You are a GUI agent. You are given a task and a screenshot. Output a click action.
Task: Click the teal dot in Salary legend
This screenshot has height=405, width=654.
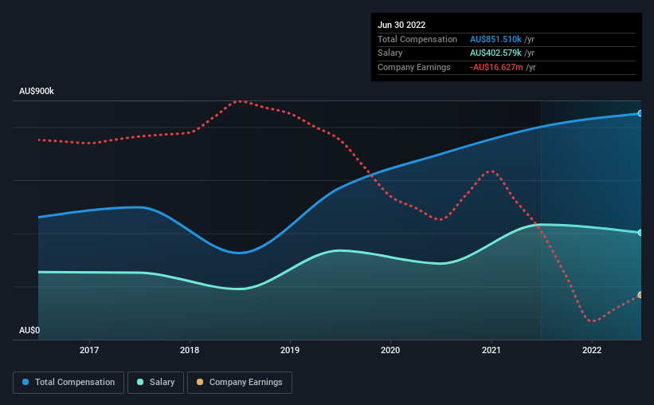[140, 382]
